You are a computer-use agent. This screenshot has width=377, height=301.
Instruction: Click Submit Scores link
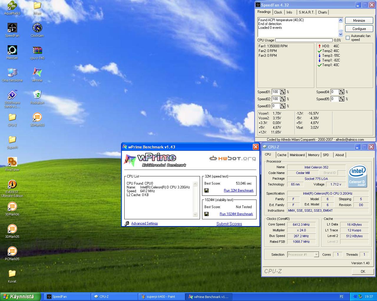[229, 224]
